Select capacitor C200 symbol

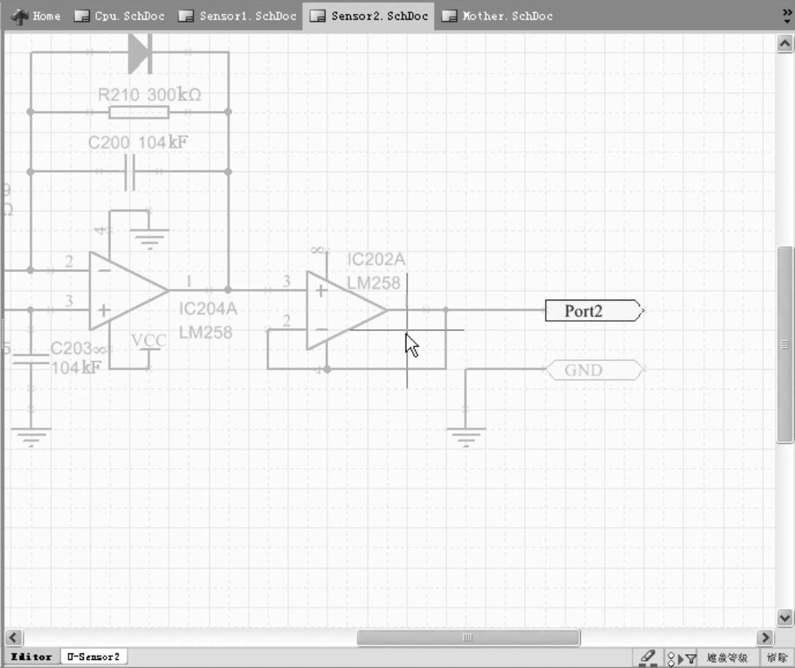(x=130, y=172)
